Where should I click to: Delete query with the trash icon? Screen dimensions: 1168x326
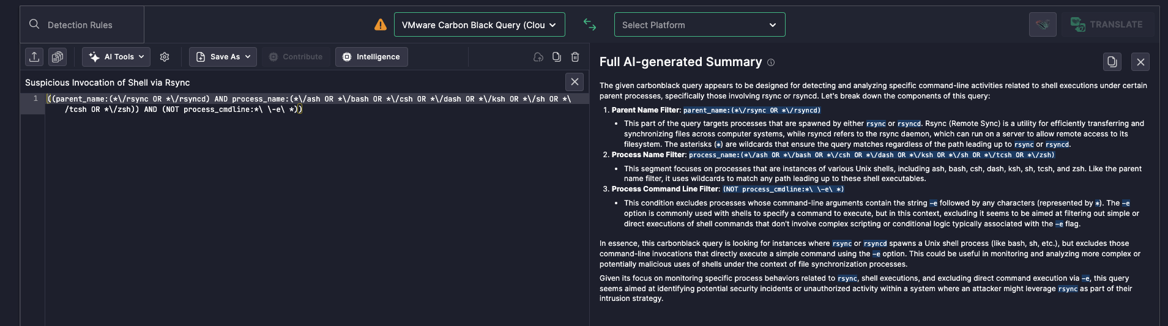coord(575,57)
